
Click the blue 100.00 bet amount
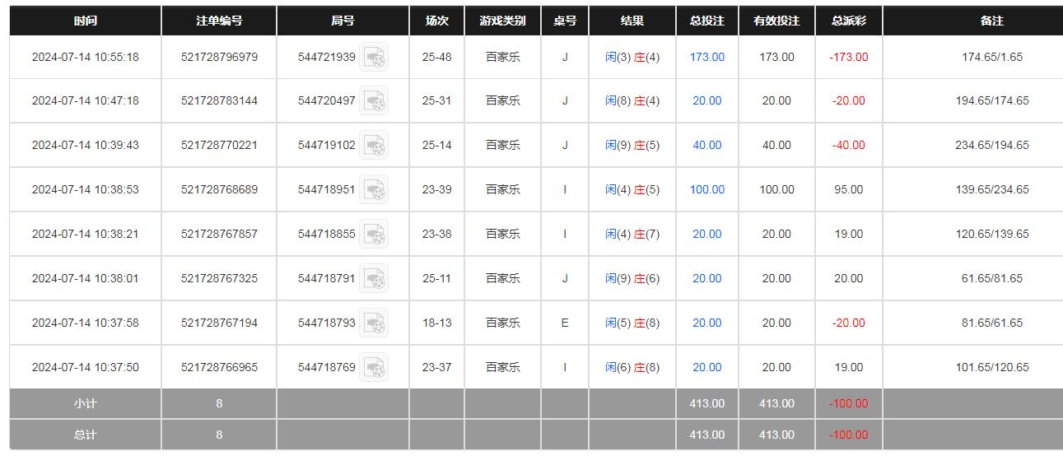pos(706,190)
